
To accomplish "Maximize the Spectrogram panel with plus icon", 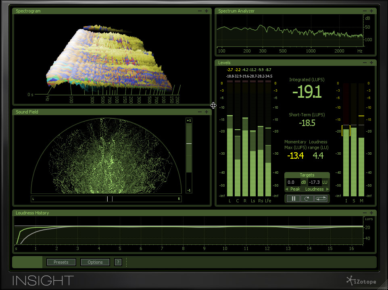I will point(207,11).
